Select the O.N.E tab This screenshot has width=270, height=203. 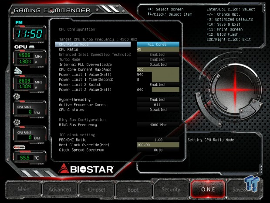pos(208,189)
